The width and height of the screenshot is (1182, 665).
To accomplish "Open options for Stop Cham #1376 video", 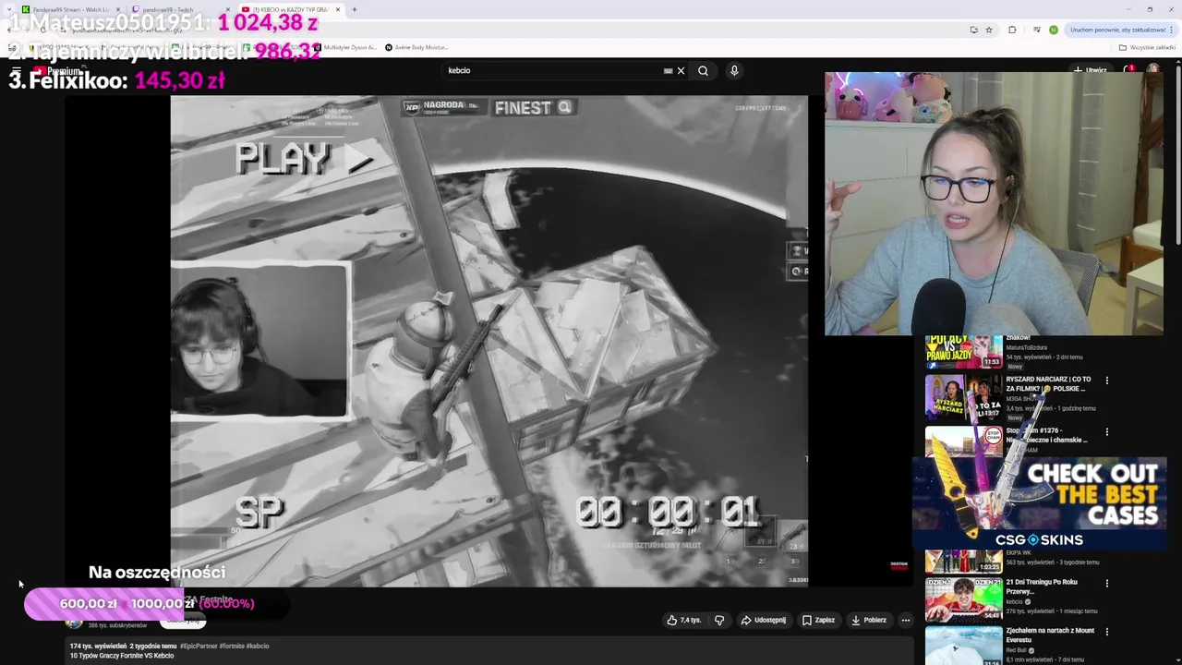I will tap(1107, 432).
